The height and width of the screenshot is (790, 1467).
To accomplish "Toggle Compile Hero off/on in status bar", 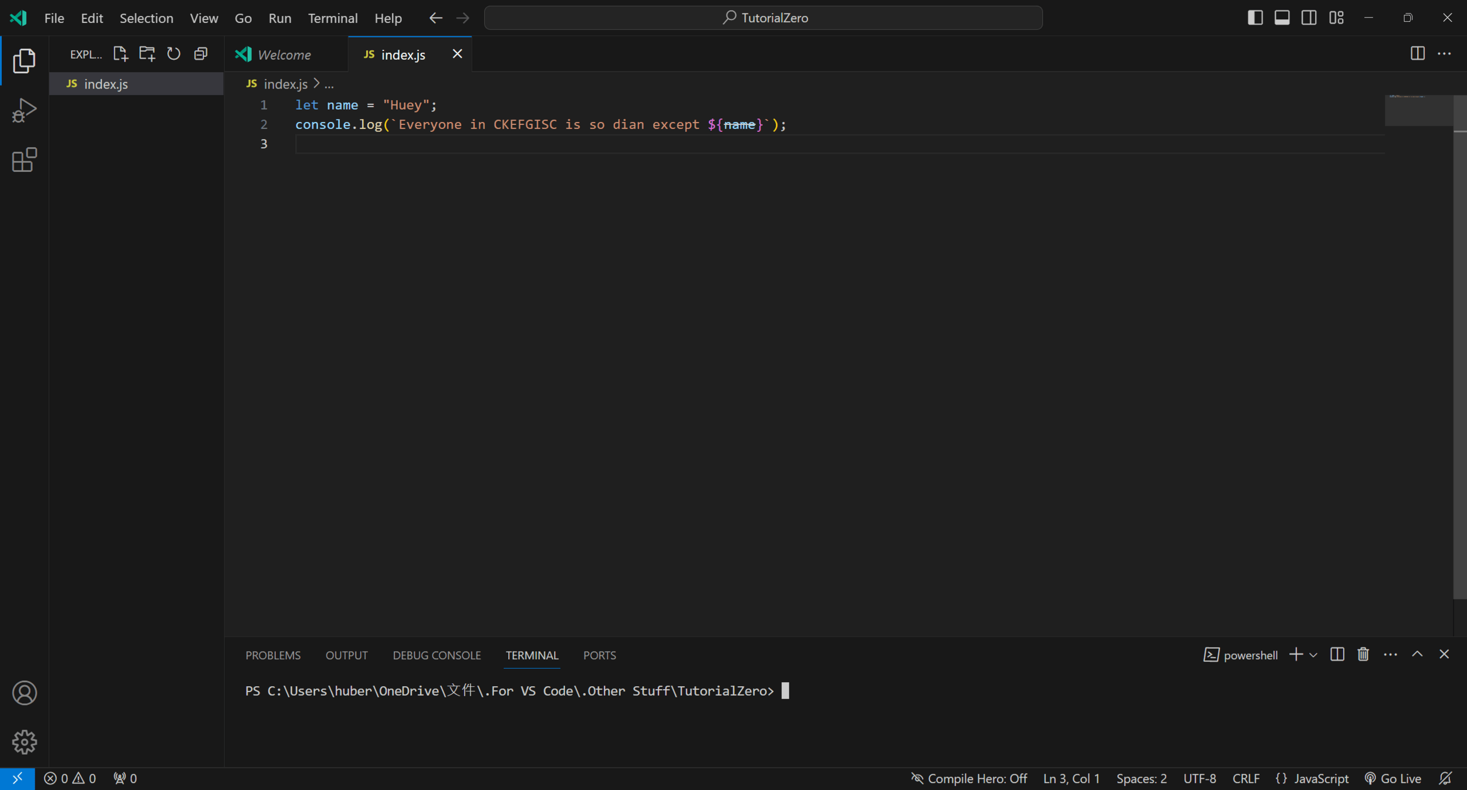I will tap(969, 778).
